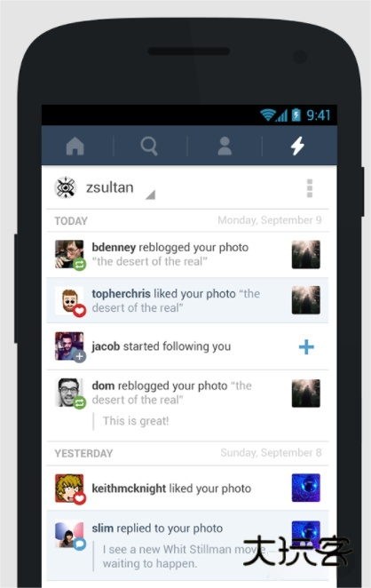Open dom's avatar with reblog badge
Screen dimensions: 371x588
[70, 393]
